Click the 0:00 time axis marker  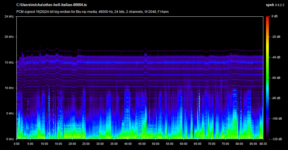coord(17,144)
